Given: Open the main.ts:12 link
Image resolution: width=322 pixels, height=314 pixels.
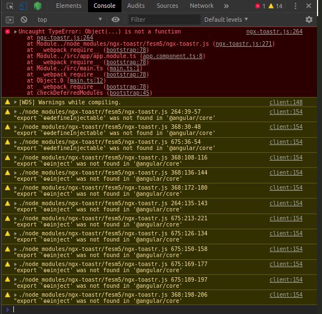Looking at the screenshot, I should click(x=86, y=81).
